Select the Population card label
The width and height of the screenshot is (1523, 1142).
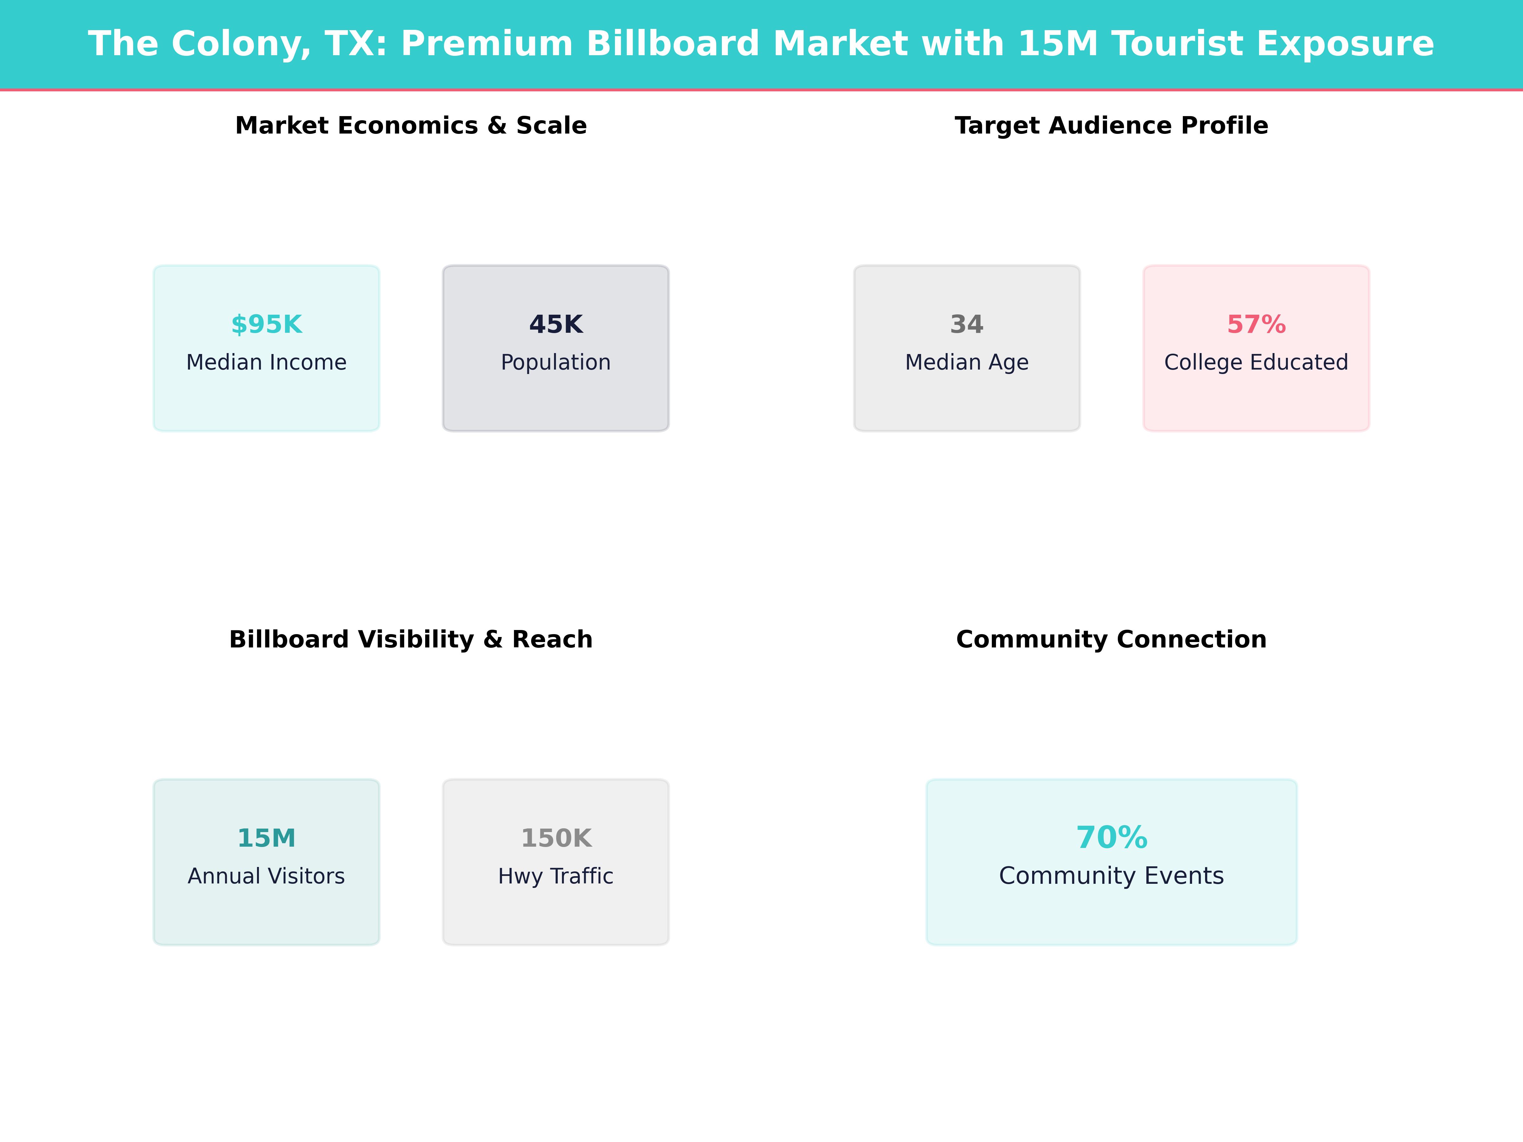pyautogui.click(x=556, y=362)
